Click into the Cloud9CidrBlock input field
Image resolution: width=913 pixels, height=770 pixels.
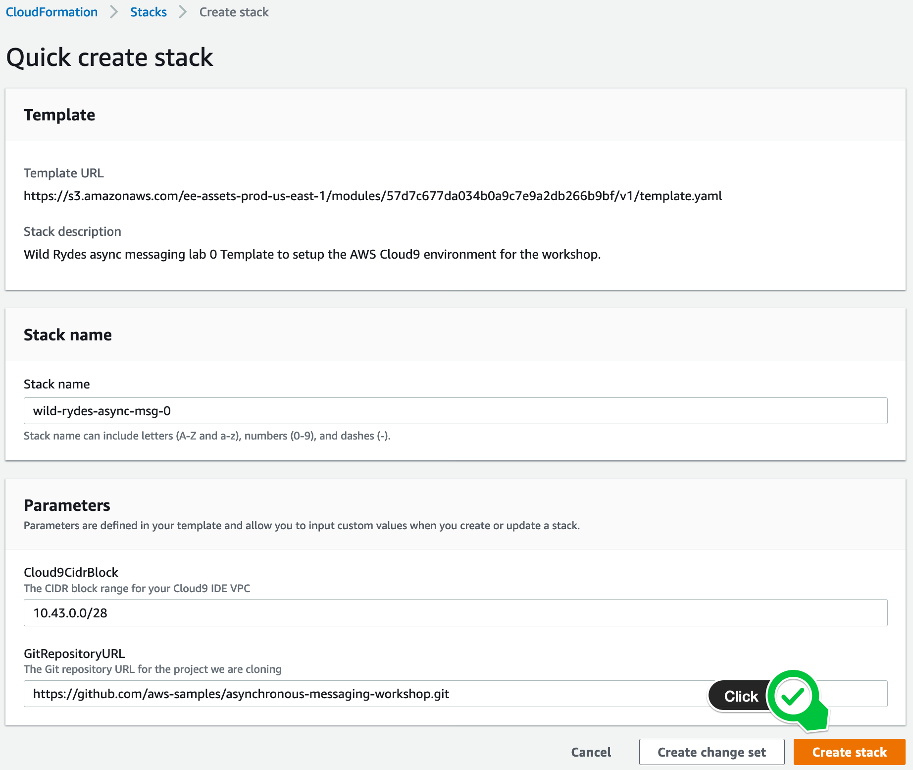click(456, 613)
